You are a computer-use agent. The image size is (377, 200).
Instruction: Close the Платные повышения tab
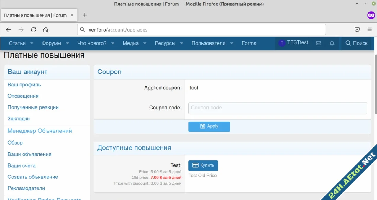click(x=72, y=15)
